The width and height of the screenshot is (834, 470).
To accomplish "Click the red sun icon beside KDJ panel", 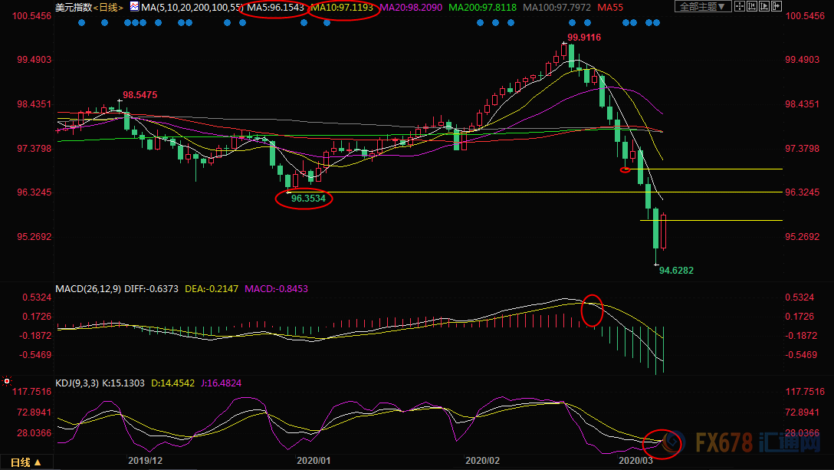I will (x=7, y=380).
